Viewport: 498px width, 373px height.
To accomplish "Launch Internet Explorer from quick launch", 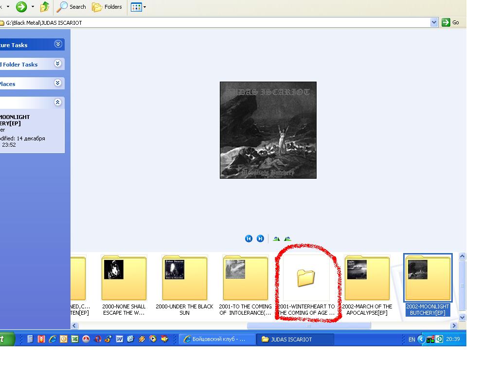I will pos(53,339).
